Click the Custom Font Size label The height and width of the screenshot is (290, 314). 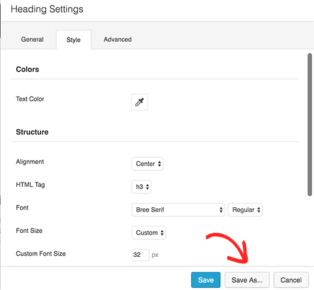pos(41,254)
